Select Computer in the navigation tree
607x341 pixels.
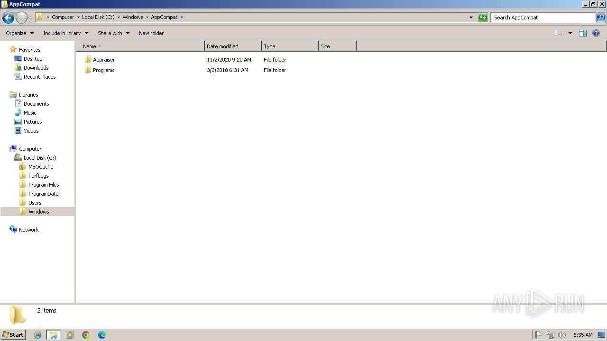tap(30, 149)
